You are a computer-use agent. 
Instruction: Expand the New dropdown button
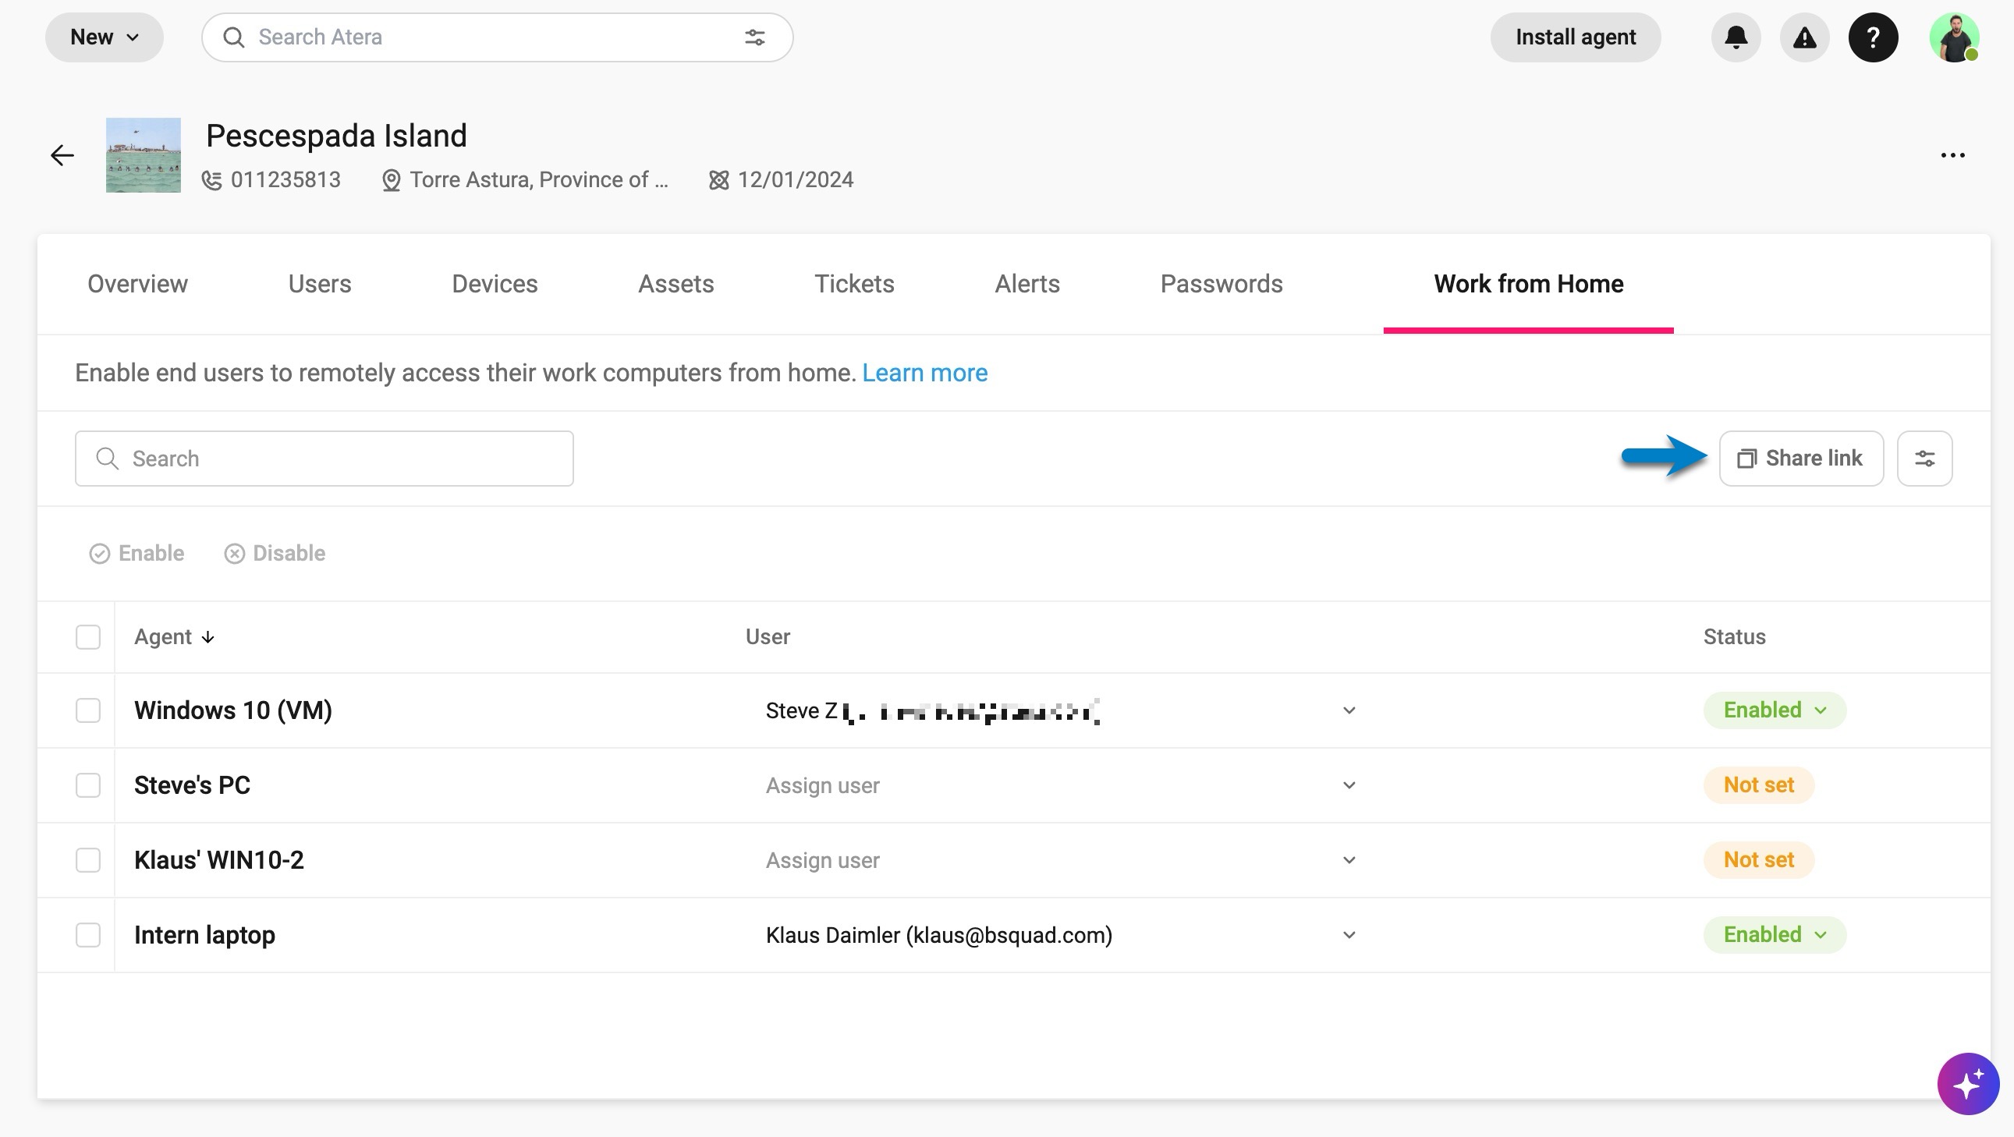click(104, 37)
